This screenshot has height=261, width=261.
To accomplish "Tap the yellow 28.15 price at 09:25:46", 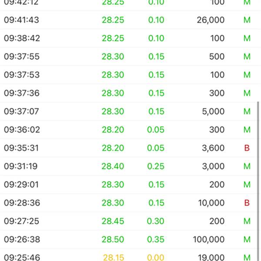I will pos(114,258).
